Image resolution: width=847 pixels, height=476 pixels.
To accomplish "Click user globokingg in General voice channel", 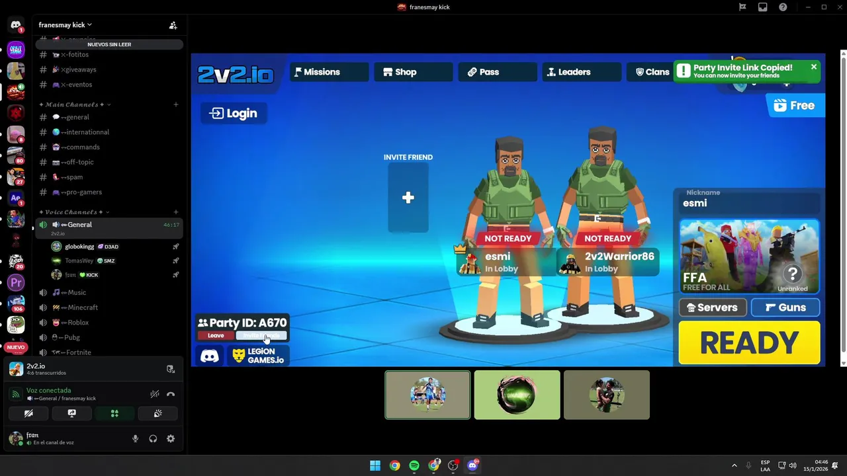I will [x=115, y=247].
